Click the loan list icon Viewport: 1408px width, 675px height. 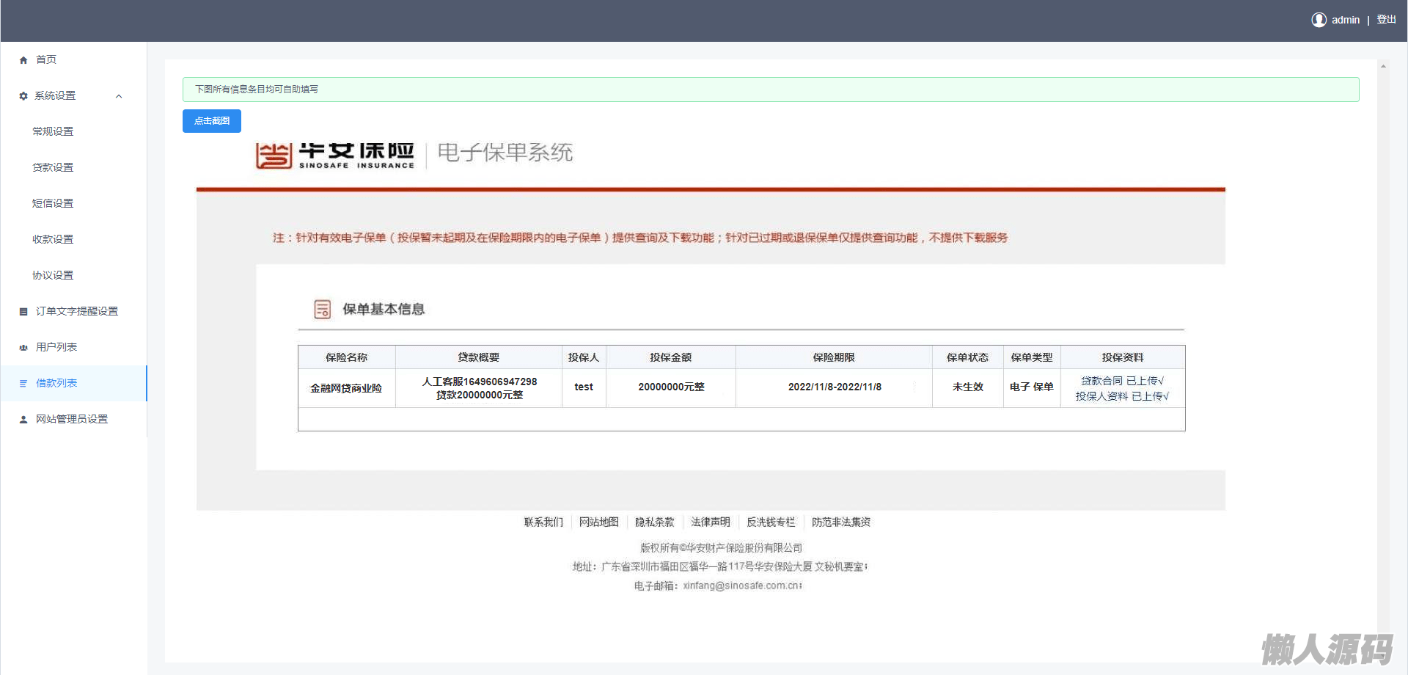click(x=23, y=384)
